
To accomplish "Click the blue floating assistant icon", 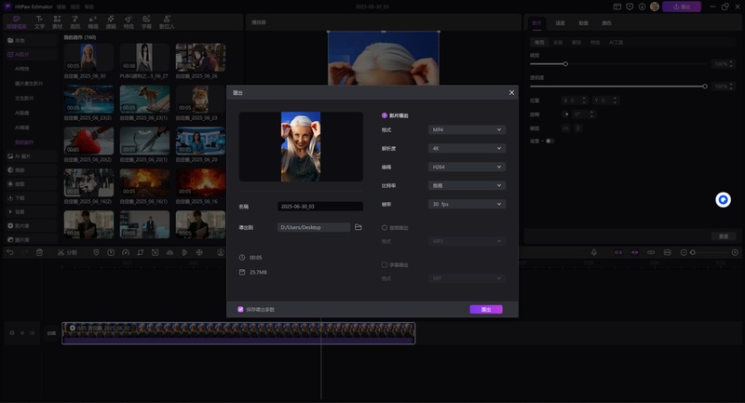I will [x=723, y=200].
